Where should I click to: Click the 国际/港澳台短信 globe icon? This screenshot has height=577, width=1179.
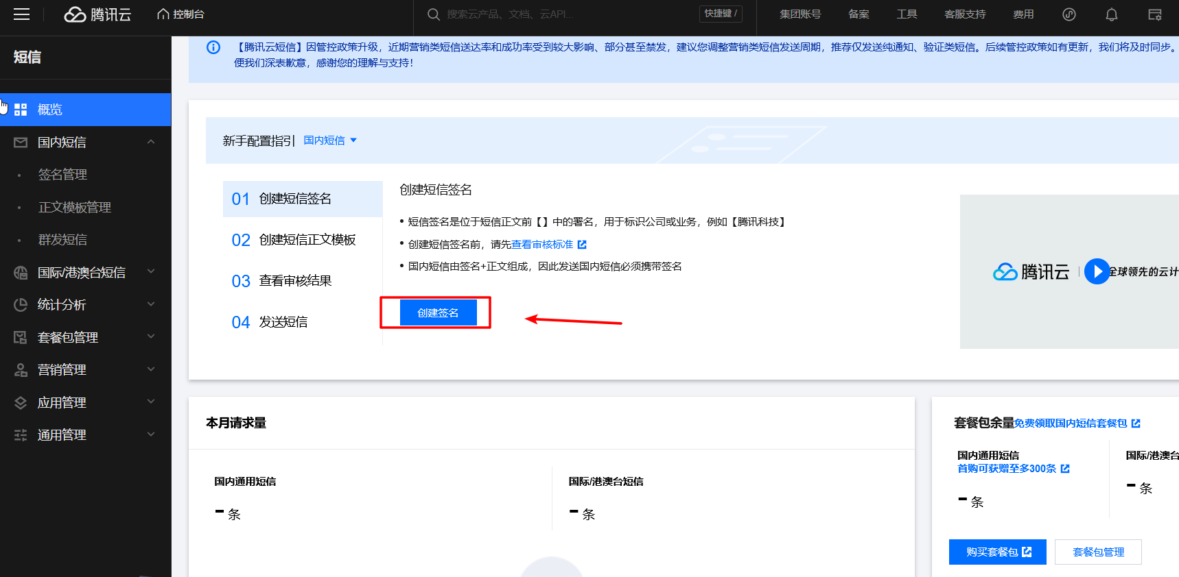pos(21,273)
